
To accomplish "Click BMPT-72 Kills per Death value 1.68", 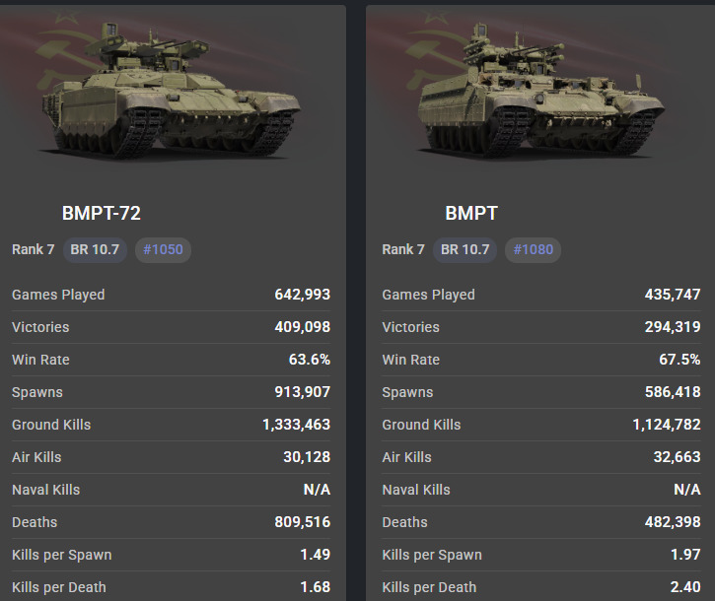I will (x=316, y=587).
